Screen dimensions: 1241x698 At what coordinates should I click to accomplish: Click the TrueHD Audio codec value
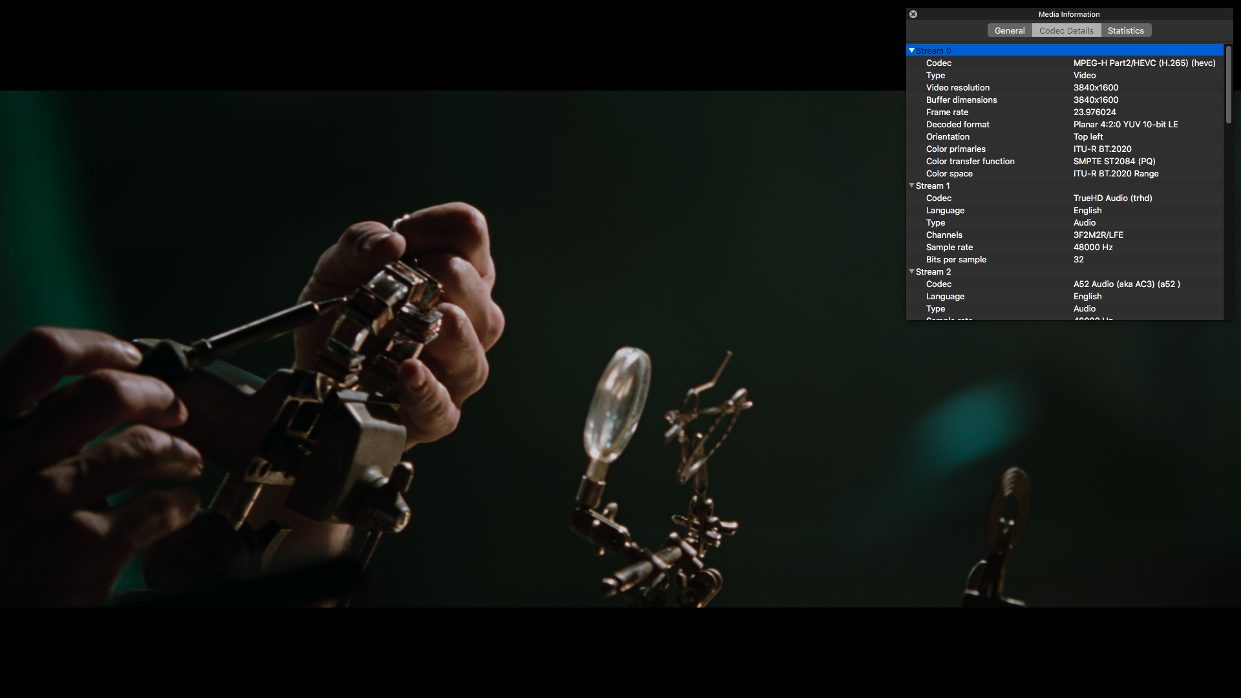pos(1112,198)
